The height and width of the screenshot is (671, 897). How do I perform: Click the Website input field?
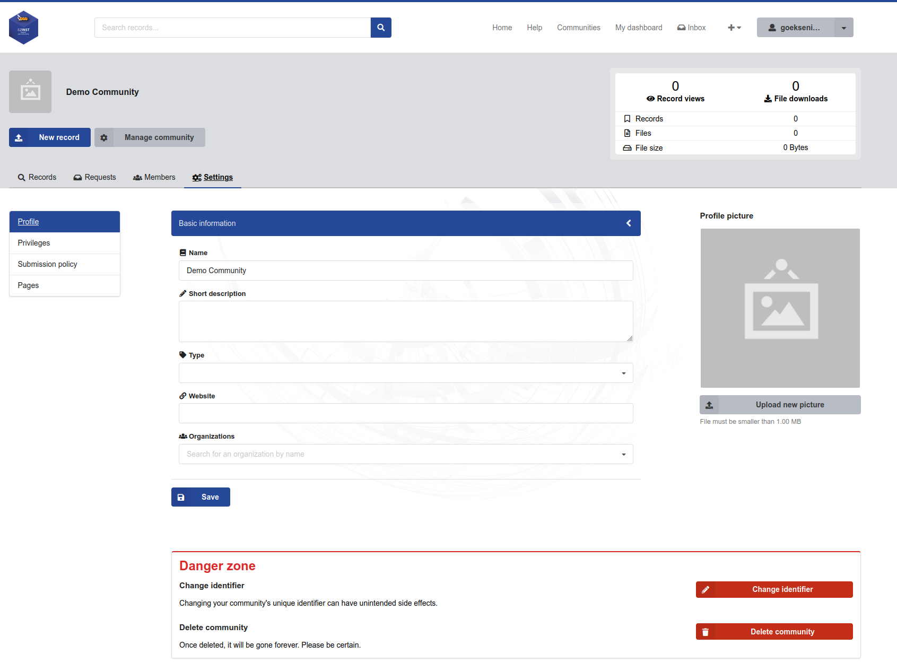tap(406, 413)
